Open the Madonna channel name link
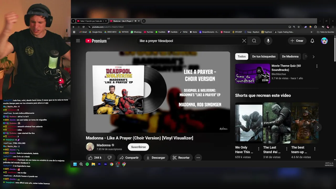 pyautogui.click(x=103, y=145)
